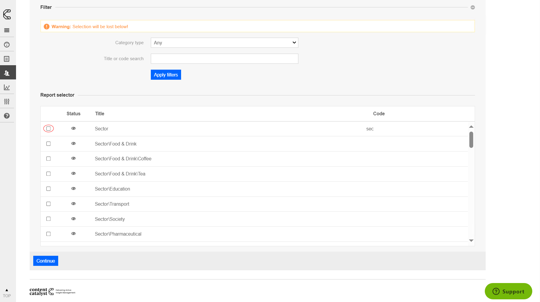Open the analytics chart icon in sidebar
Image resolution: width=540 pixels, height=302 pixels.
[7, 87]
